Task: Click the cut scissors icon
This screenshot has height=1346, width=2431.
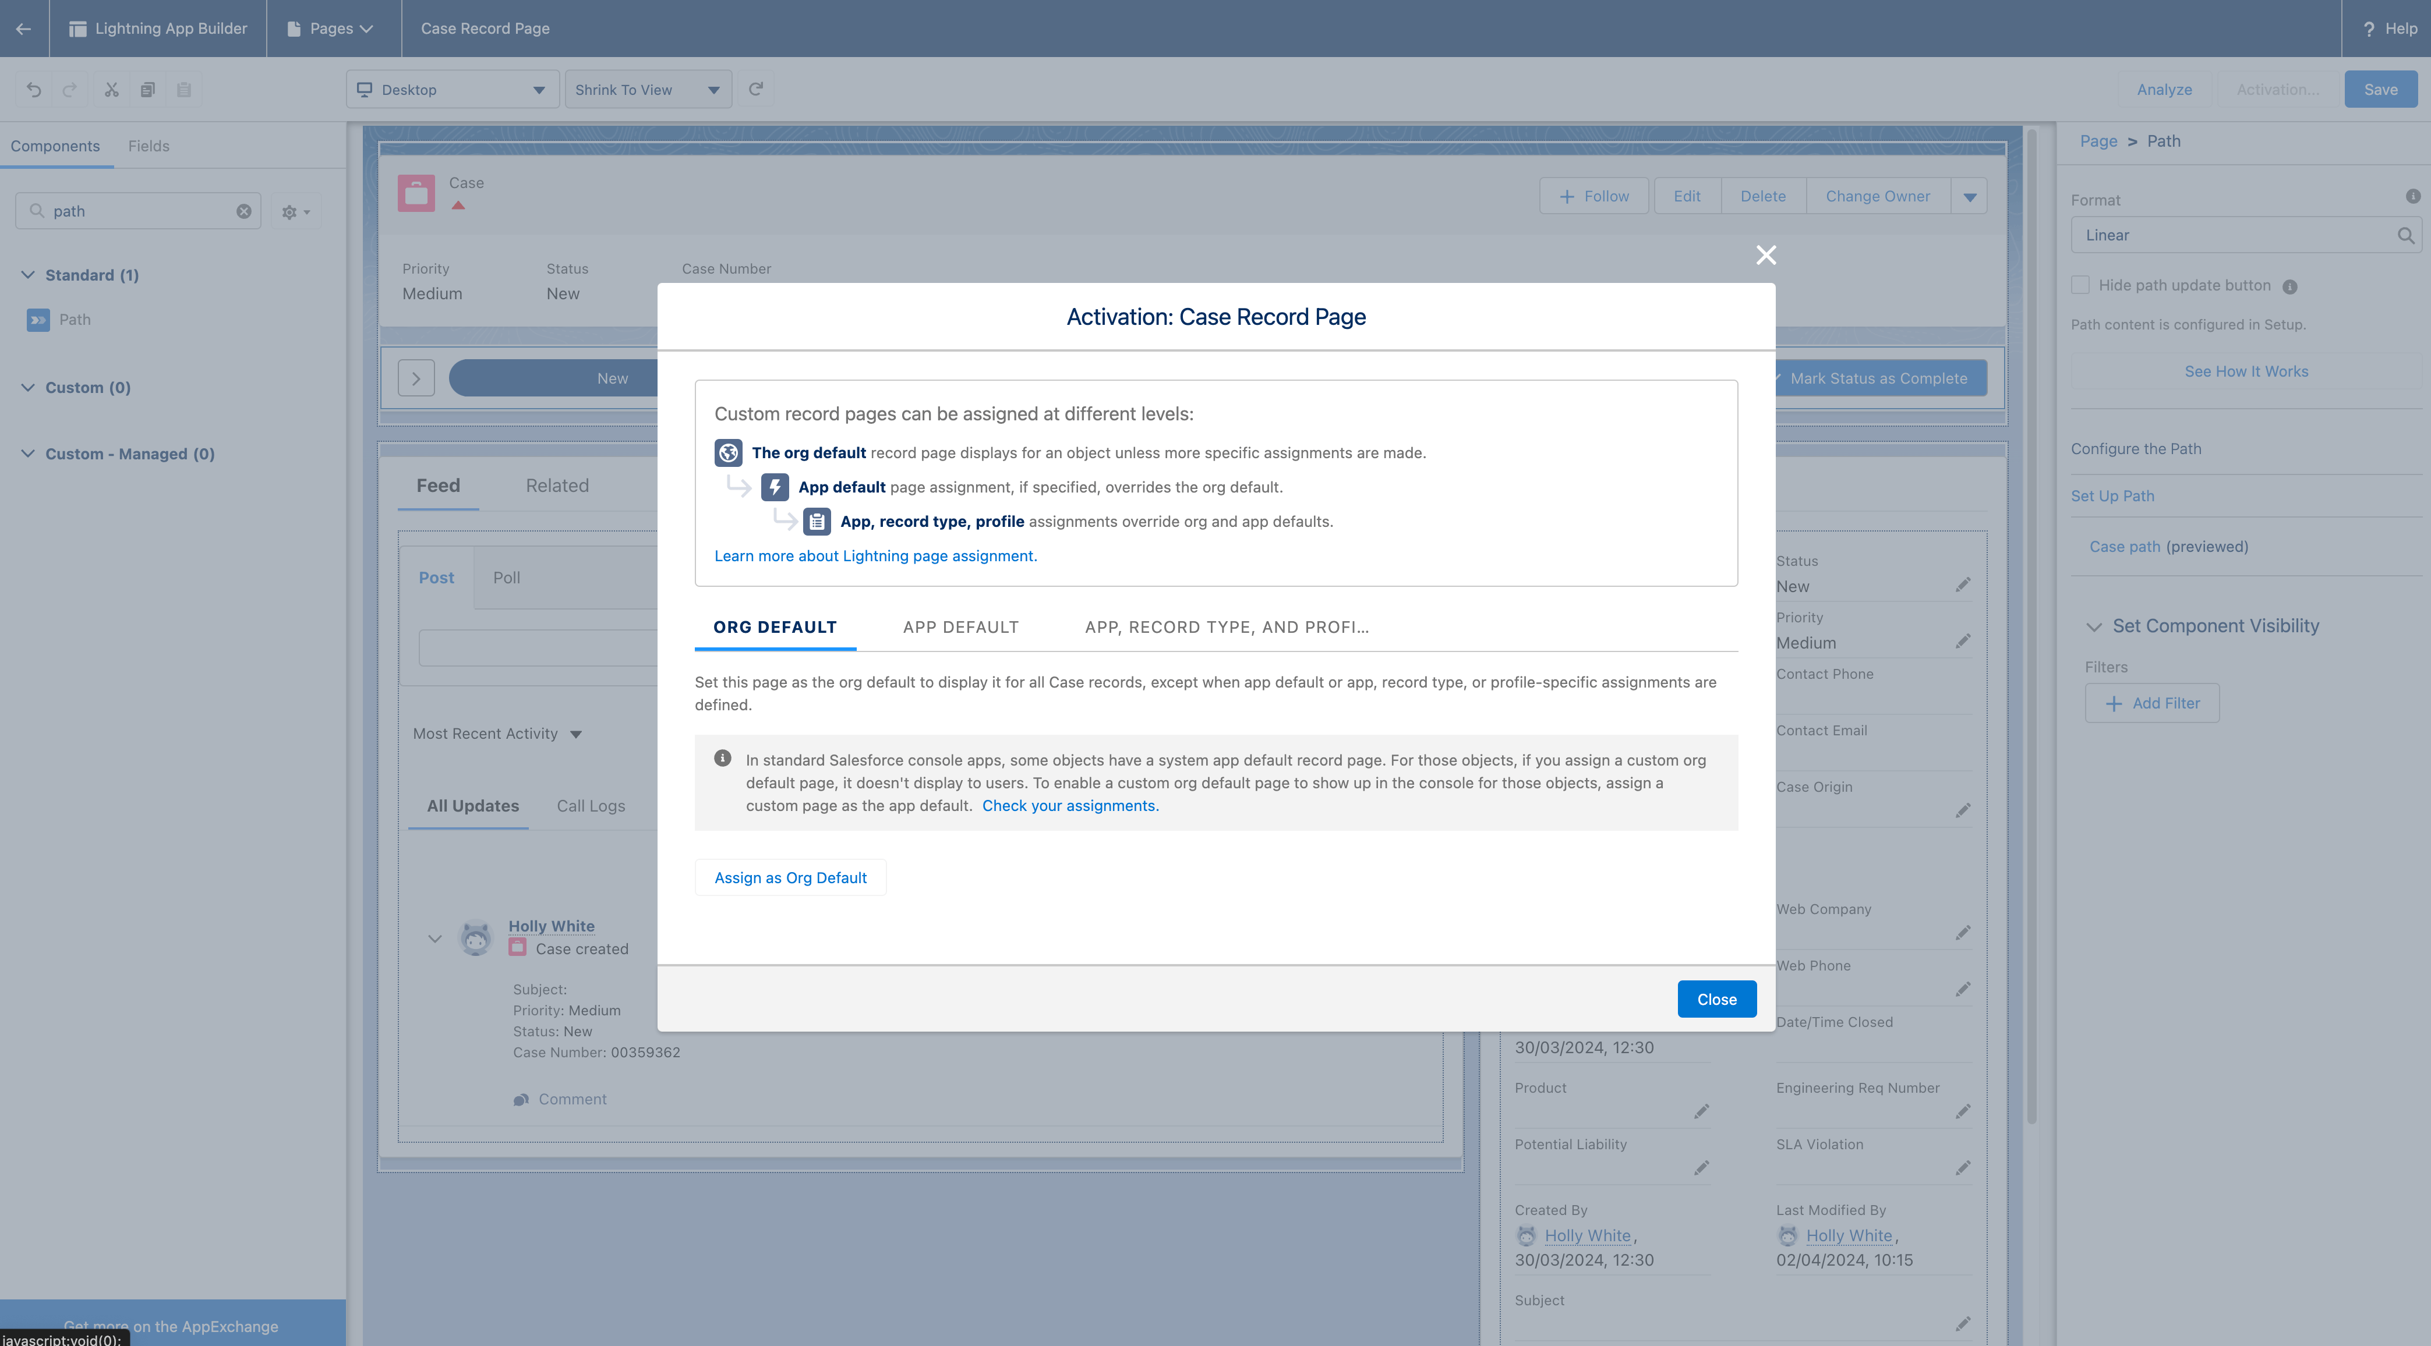Action: point(111,90)
